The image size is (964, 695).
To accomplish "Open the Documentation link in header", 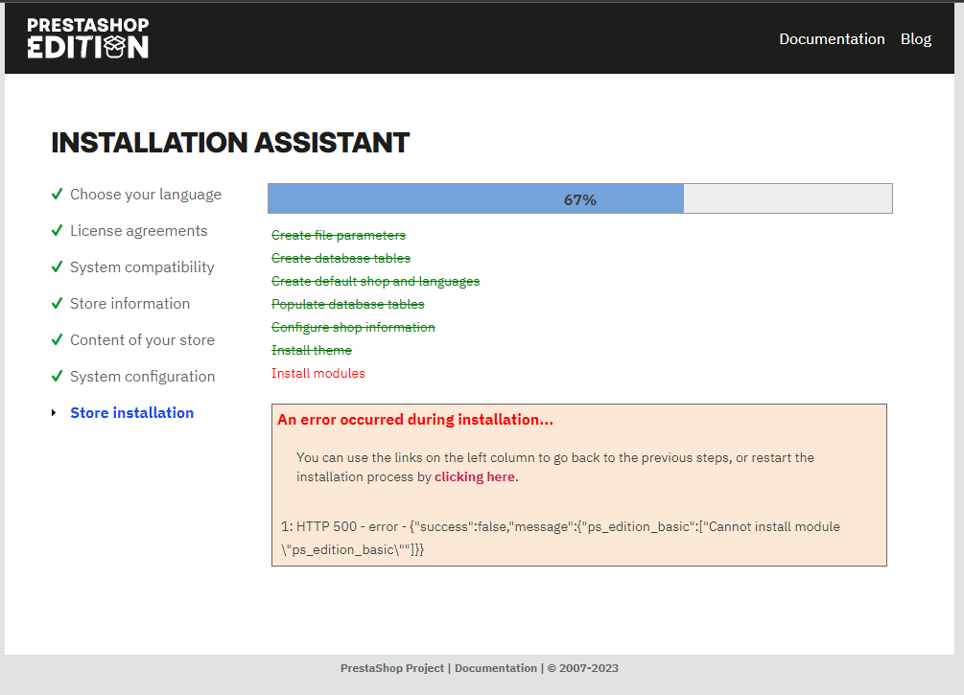I will tap(832, 38).
